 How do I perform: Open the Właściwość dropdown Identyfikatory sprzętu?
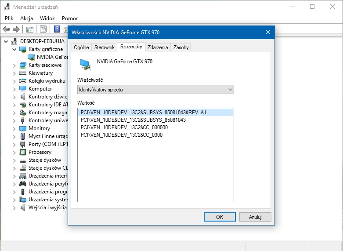coord(155,90)
